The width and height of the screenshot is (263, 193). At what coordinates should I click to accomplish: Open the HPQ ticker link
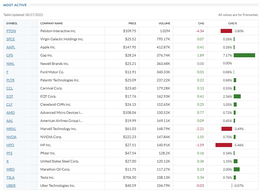10,145
